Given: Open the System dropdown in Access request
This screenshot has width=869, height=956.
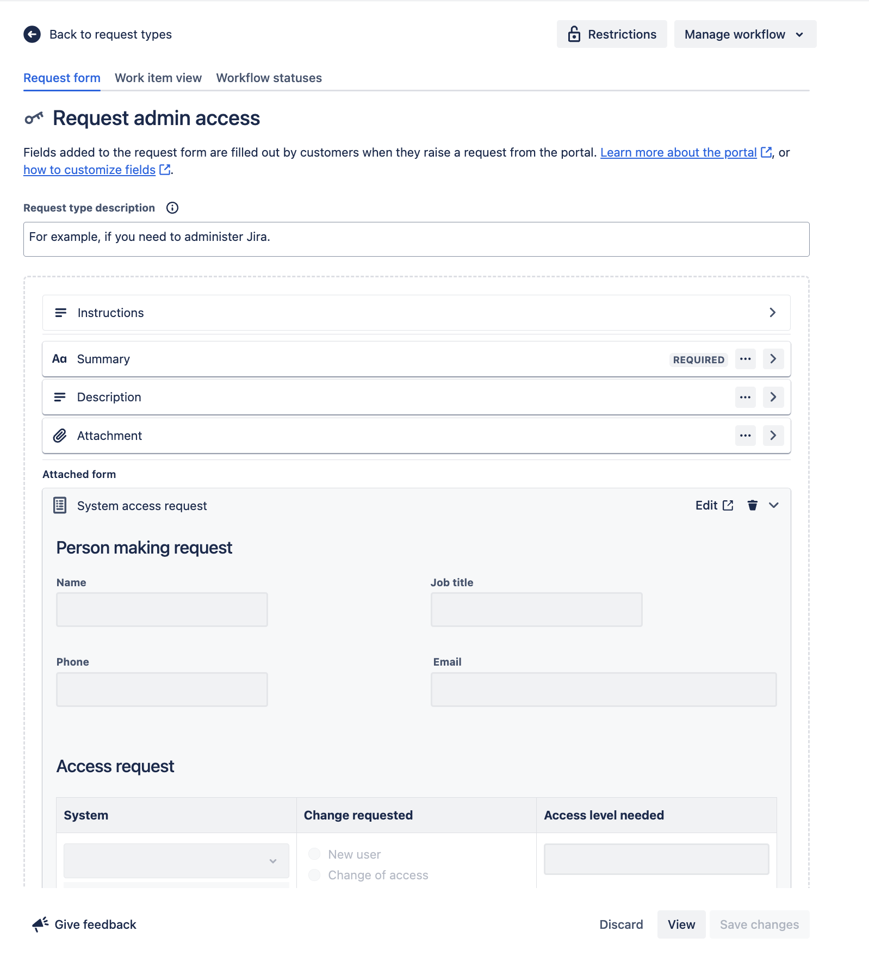Looking at the screenshot, I should tap(176, 860).
